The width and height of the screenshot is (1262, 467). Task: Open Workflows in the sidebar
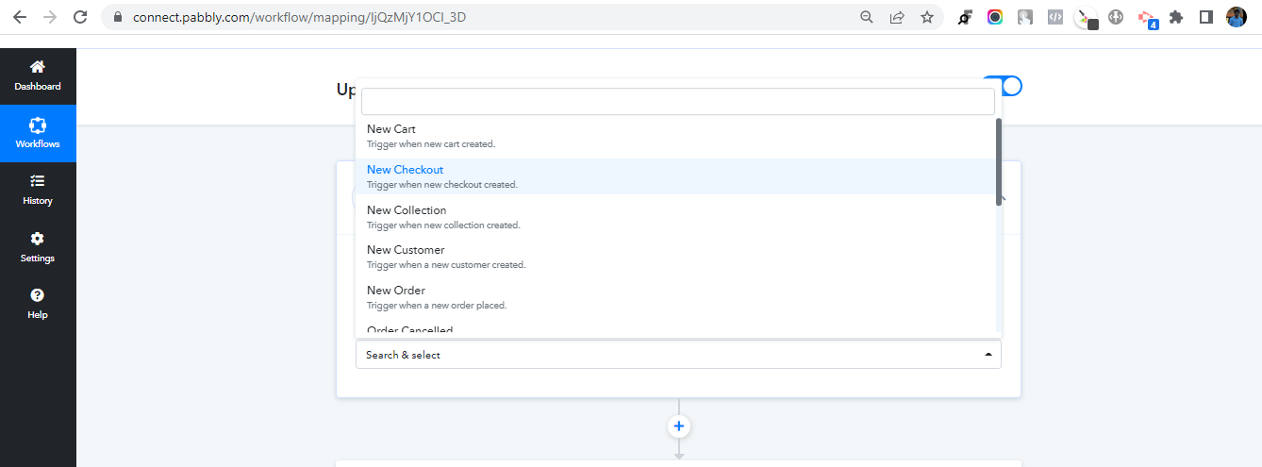[x=38, y=133]
